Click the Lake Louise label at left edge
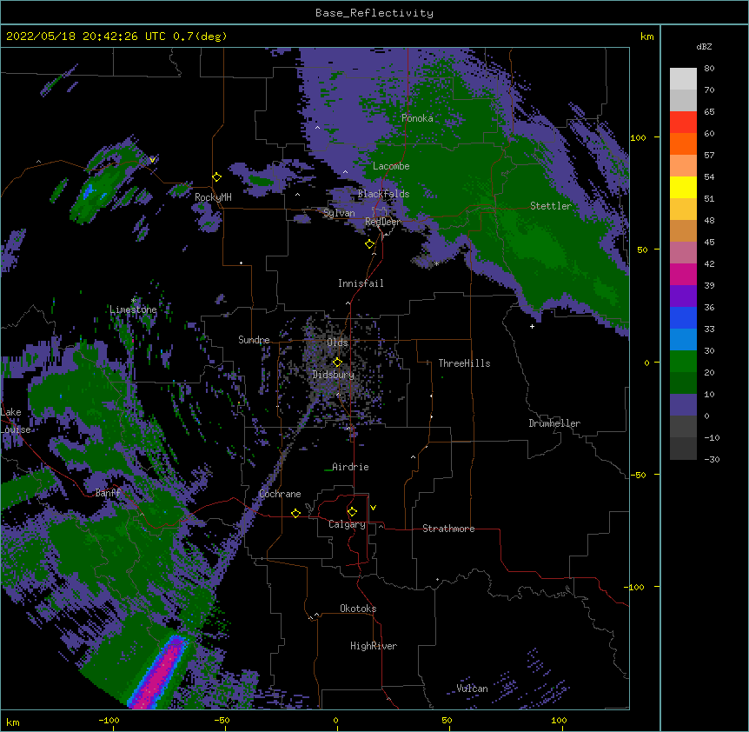The image size is (749, 732). 14,421
